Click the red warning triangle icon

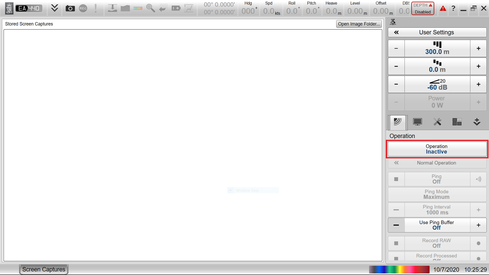[x=443, y=8]
